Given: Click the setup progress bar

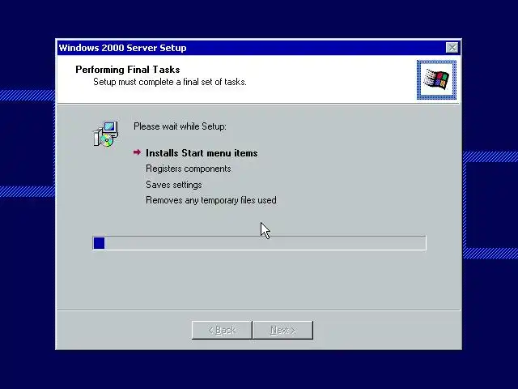Looking at the screenshot, I should click(x=259, y=243).
